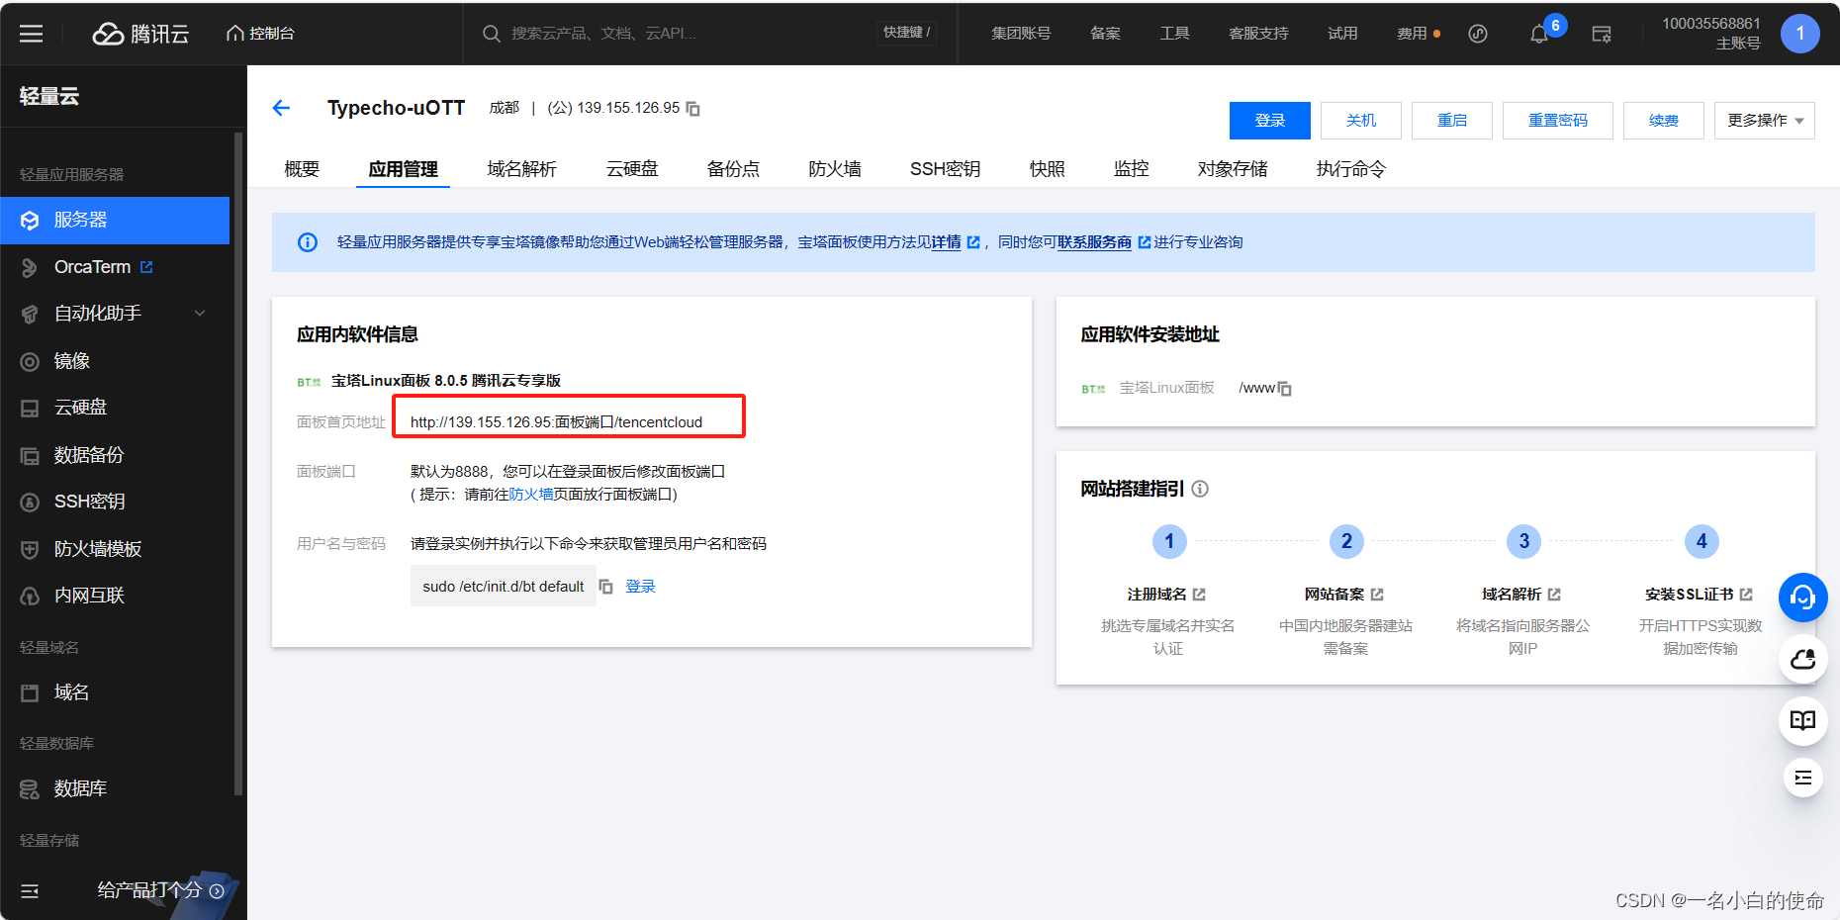The height and width of the screenshot is (920, 1840).
Task: Click step 3 circle for 域名解析
Action: tap(1523, 541)
